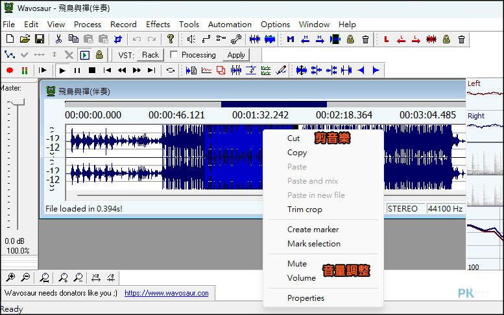Toggle the Processing checkbox
The width and height of the screenshot is (504, 315).
click(x=174, y=54)
